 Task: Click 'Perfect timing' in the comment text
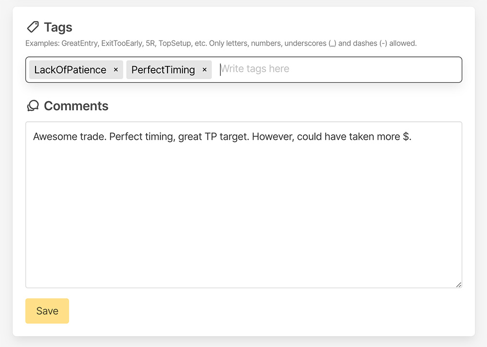[141, 137]
